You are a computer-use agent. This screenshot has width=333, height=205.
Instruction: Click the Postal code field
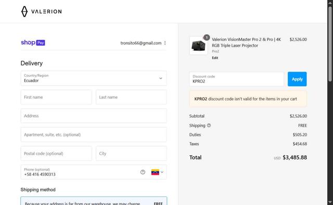[56, 153]
